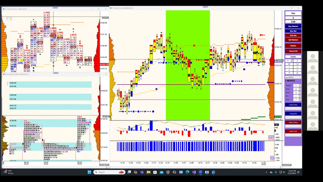Click the Long Entry button
This screenshot has height=182, width=323.
coord(293,105)
